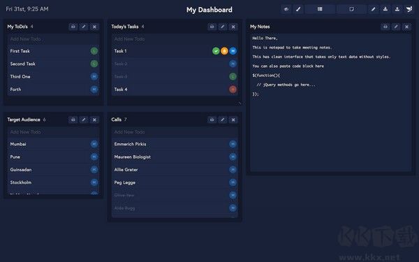
Task: Toggle the eye visibility icon in top toolbar
Action: (286, 9)
